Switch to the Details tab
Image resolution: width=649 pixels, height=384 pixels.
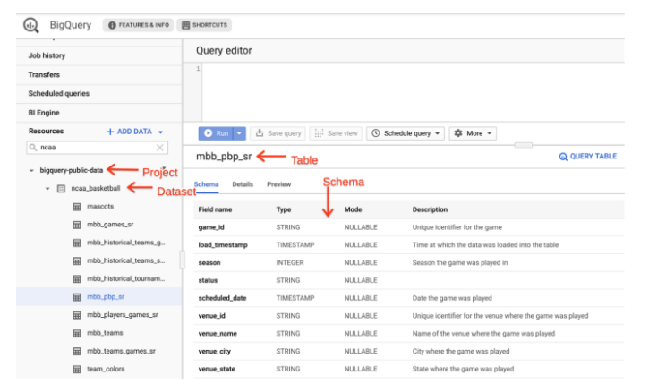(x=243, y=184)
